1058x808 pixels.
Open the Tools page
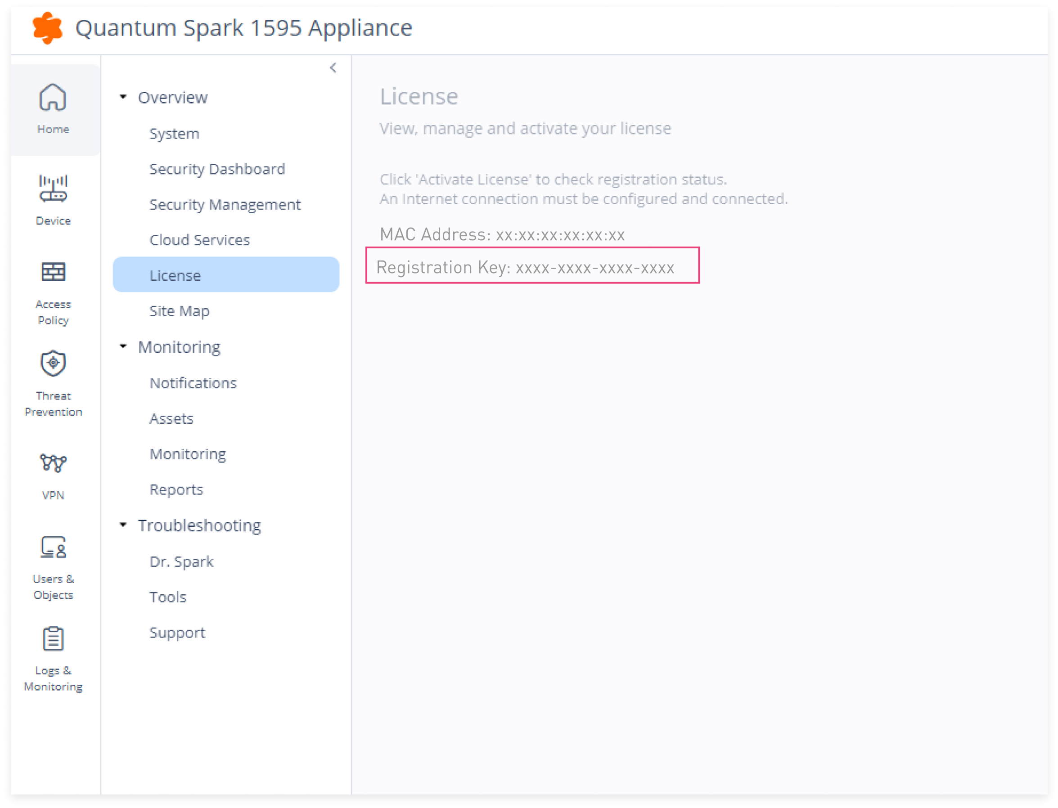pyautogui.click(x=167, y=597)
